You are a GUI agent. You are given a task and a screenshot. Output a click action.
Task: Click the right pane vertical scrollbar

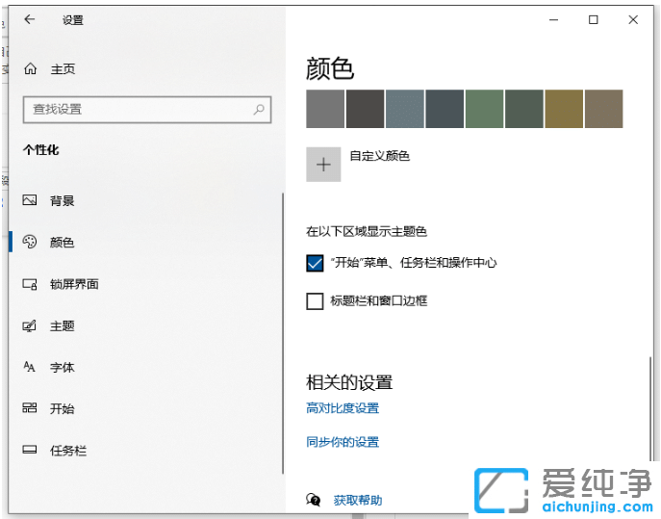[x=651, y=414]
